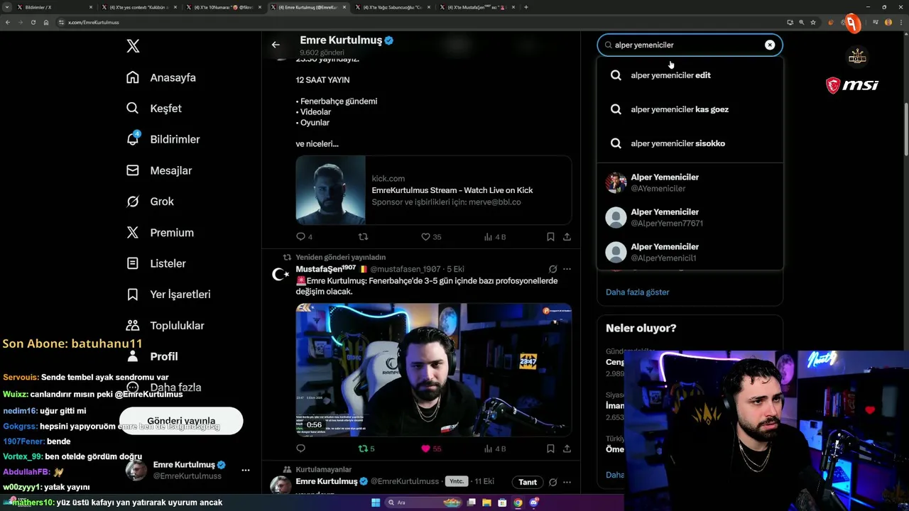This screenshot has height=511, width=909.
Task: Open more options on the 11 Eki post
Action: [x=567, y=482]
